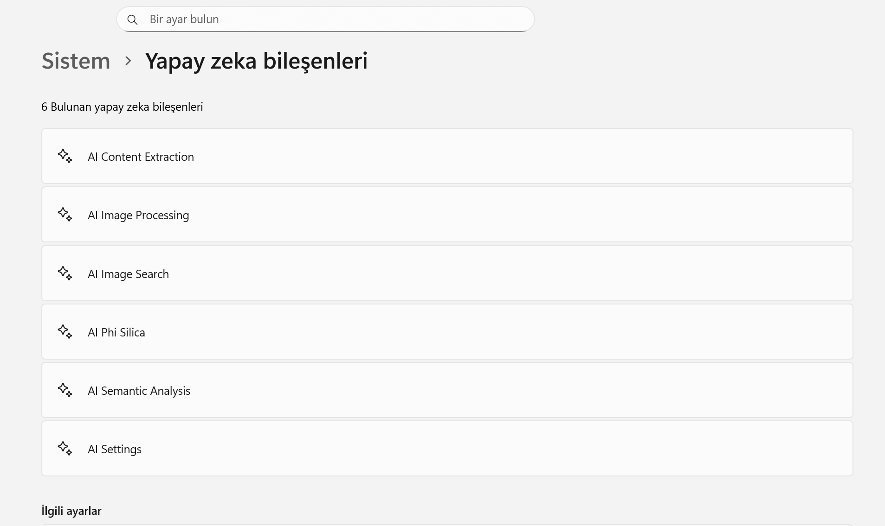Click the breadcrumb chevron after Sistem
Screen dimensions: 885x526
point(128,61)
